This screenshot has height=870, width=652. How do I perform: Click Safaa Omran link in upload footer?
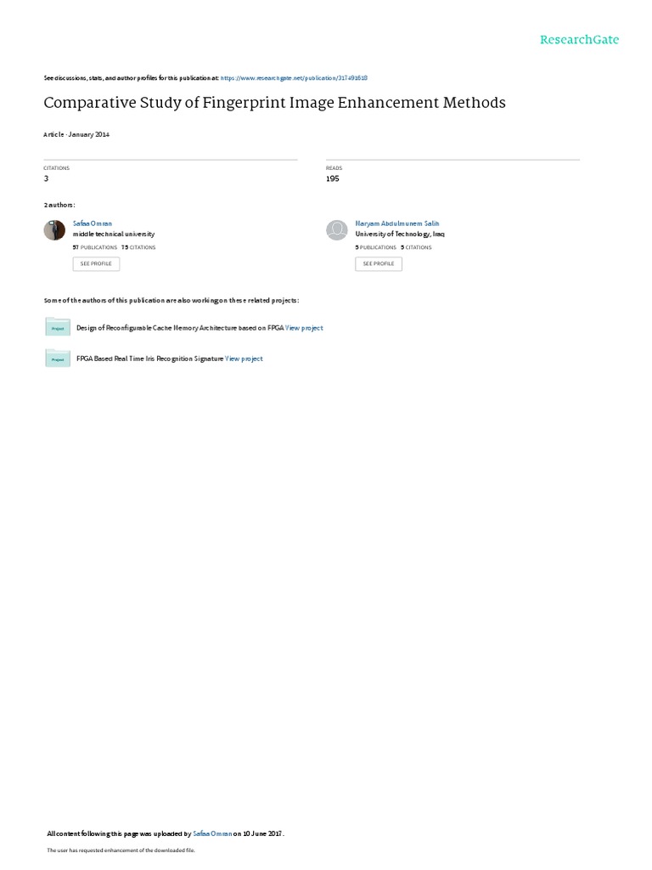212,833
